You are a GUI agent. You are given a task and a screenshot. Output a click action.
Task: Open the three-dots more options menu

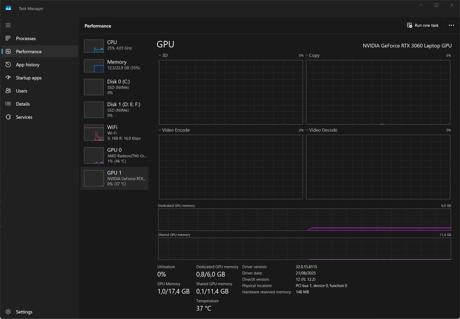(451, 25)
